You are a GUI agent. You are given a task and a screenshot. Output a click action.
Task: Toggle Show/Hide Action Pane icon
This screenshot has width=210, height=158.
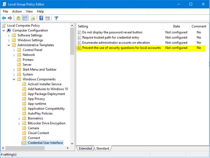[x=48, y=18]
